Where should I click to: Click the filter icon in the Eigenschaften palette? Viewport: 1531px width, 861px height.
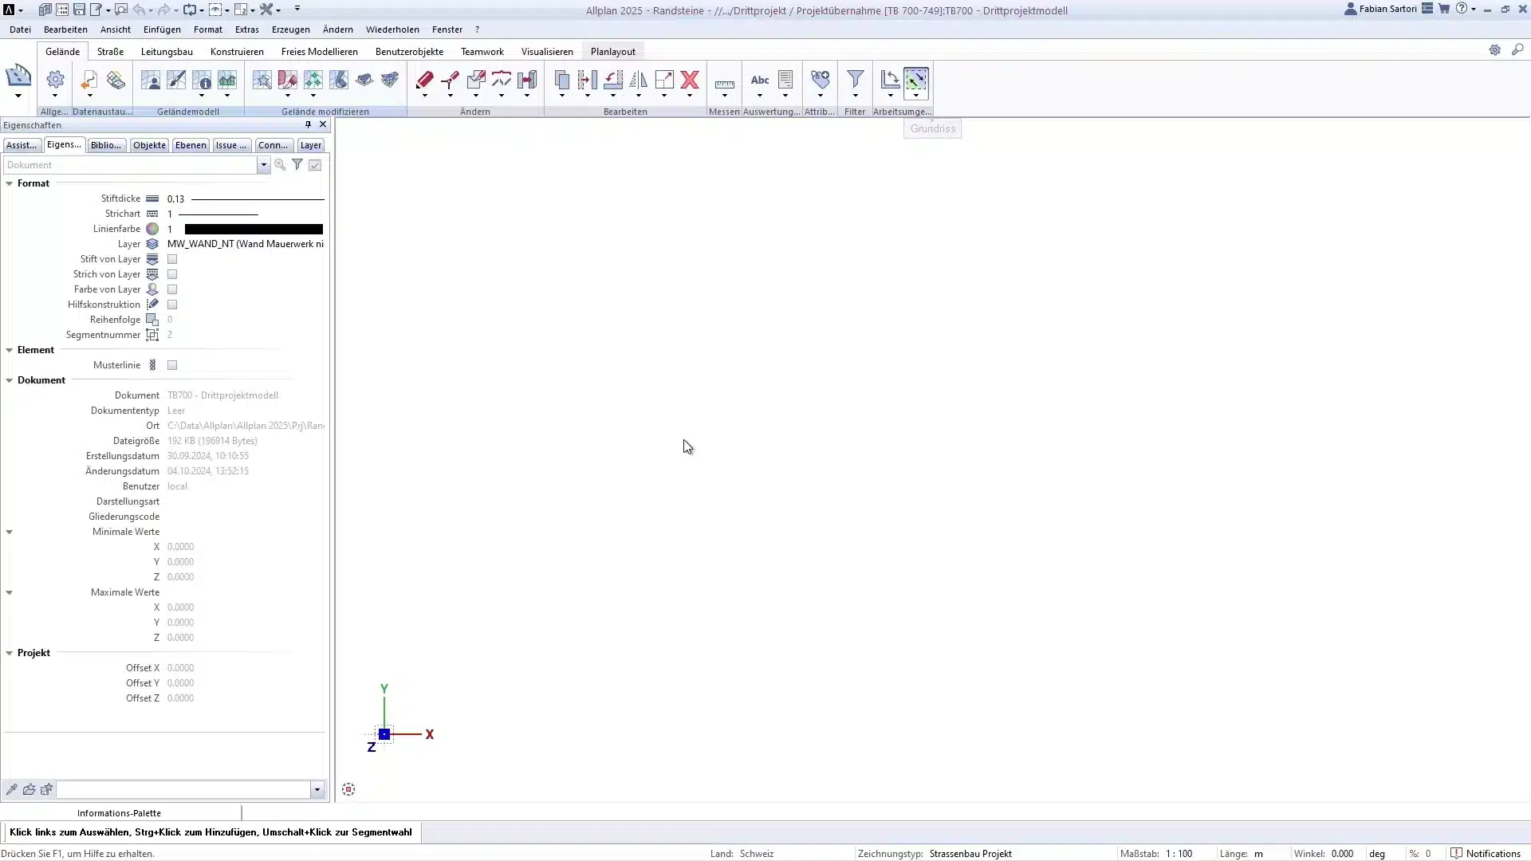coord(297,164)
